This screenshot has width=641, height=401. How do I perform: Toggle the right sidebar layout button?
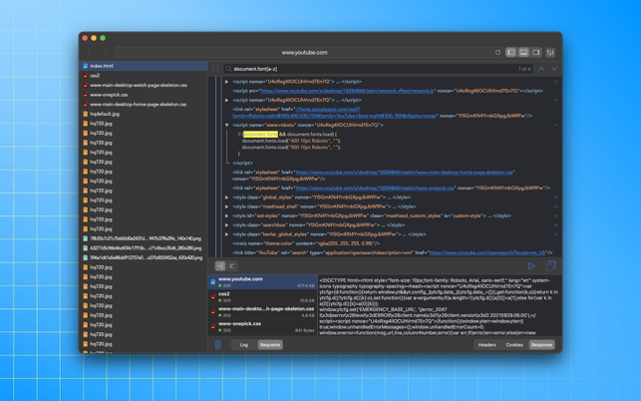tap(536, 53)
